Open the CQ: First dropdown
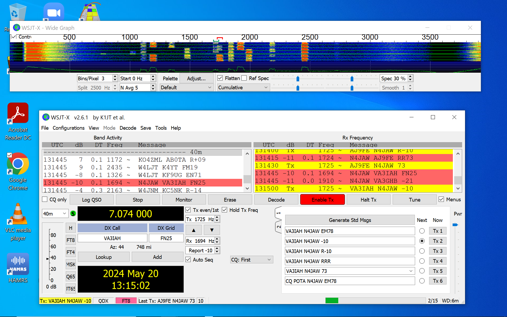This screenshot has height=317, width=507. tap(251, 260)
